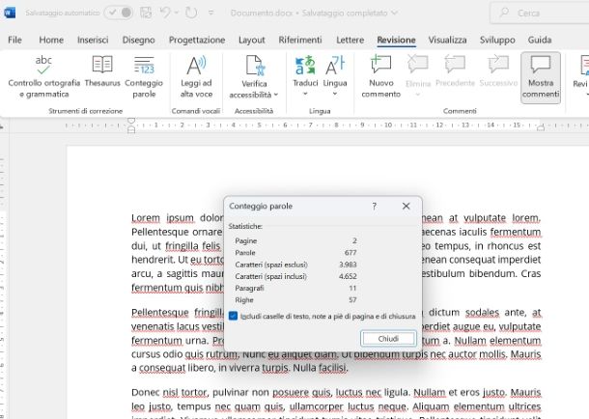Open the Sviluppo tab
Image resolution: width=589 pixels, height=419 pixels.
[x=497, y=40]
